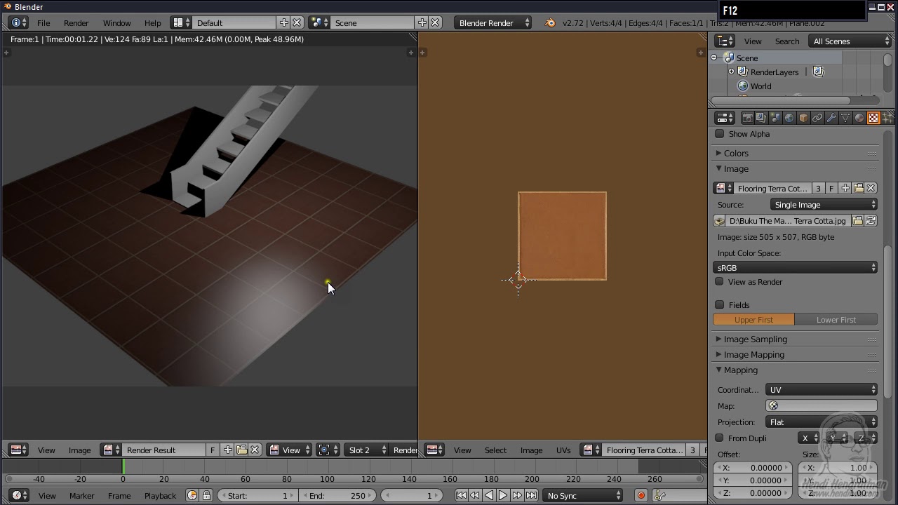Open the Modifiers wrench tab
Image resolution: width=898 pixels, height=505 pixels.
coord(831,118)
